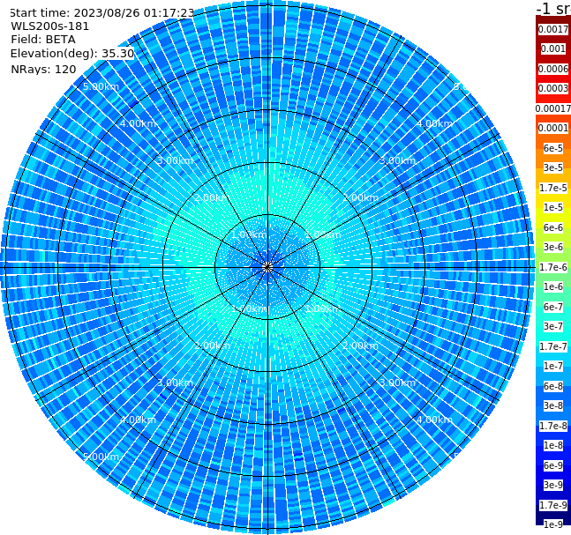Image resolution: width=571 pixels, height=535 pixels.
Task: Select the 1.7e-5 colorbar tick
Action: tap(553, 188)
